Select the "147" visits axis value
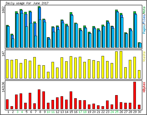 3,54
